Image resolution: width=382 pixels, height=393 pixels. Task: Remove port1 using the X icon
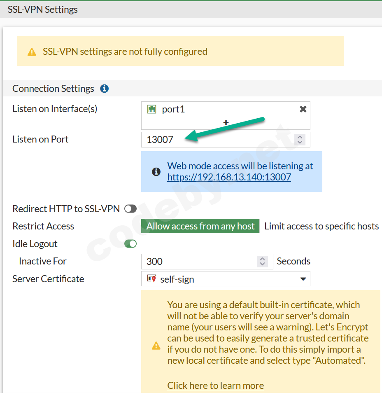(303, 109)
